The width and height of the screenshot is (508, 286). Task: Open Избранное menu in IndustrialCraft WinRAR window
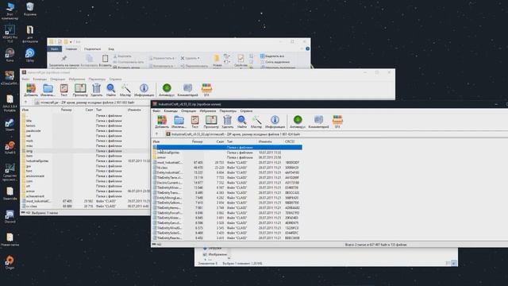(208, 111)
